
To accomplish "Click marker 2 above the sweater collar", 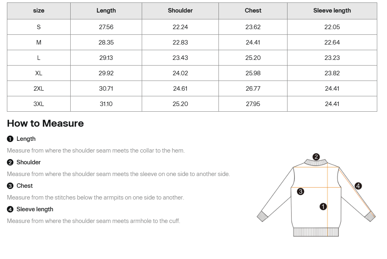I will [316, 157].
